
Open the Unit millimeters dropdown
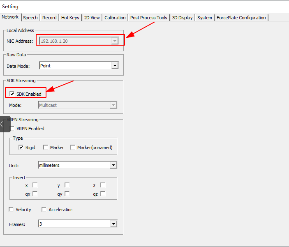[114, 165]
